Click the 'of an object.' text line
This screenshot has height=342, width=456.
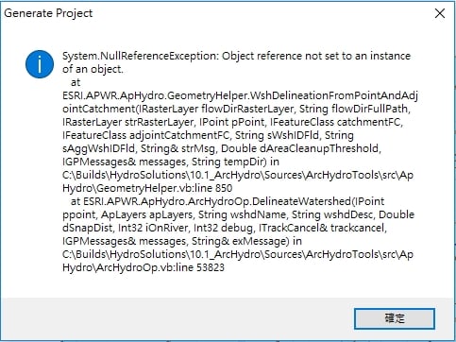(93, 69)
